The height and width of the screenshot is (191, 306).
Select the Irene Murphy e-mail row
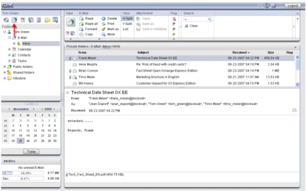[x=180, y=64]
